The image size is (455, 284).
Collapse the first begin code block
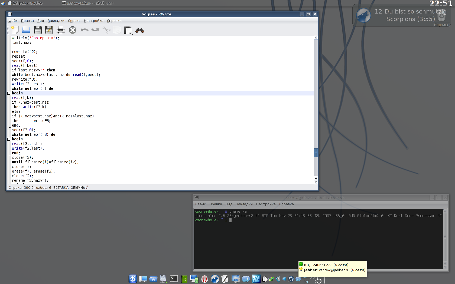click(x=9, y=93)
